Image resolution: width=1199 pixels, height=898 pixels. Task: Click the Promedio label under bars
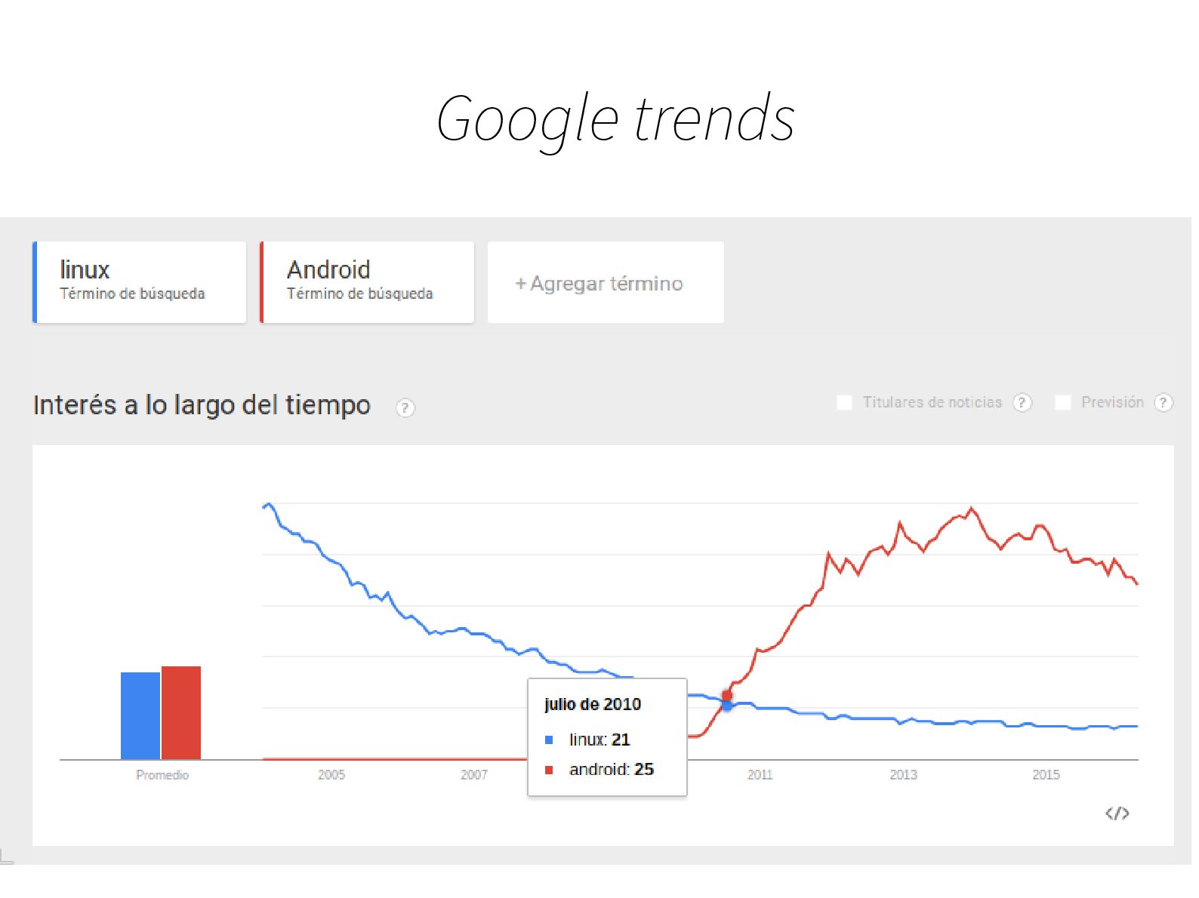(x=162, y=775)
